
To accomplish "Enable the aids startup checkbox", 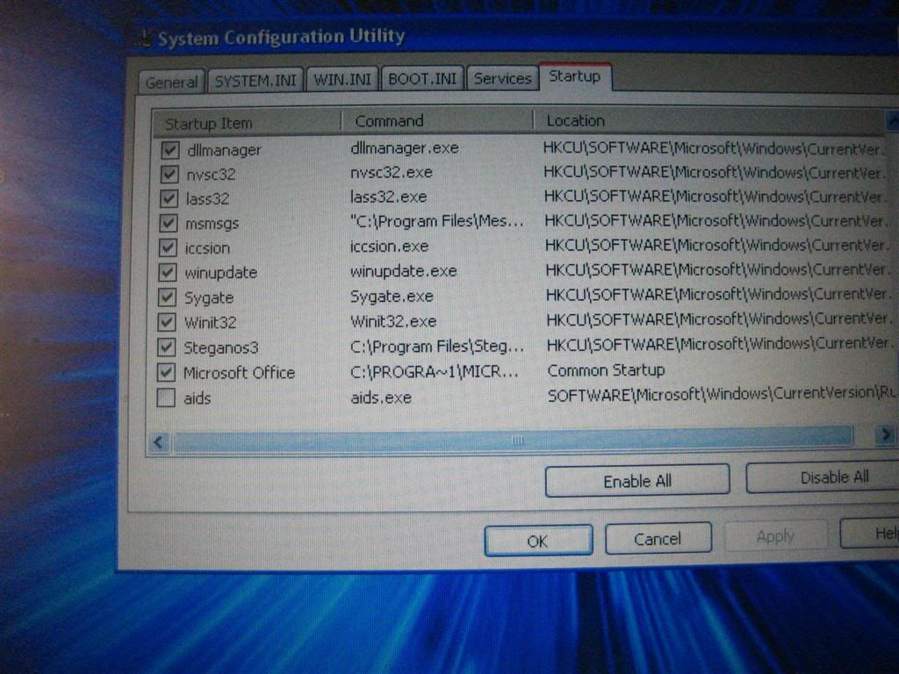I will [166, 398].
